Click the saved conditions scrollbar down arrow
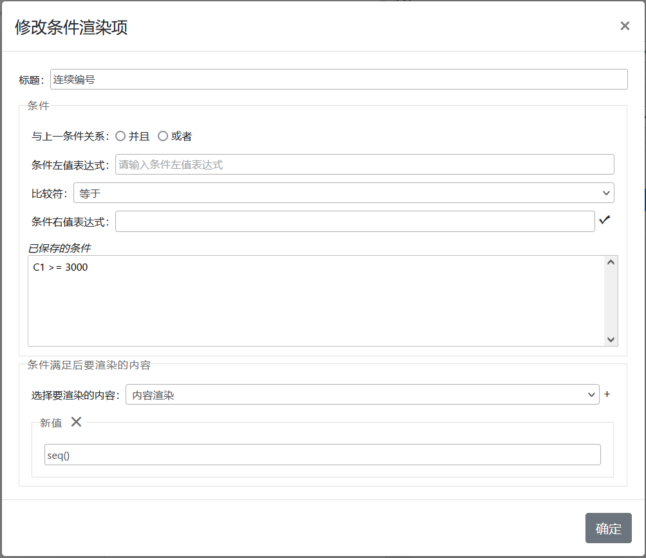The width and height of the screenshot is (646, 558). [611, 340]
